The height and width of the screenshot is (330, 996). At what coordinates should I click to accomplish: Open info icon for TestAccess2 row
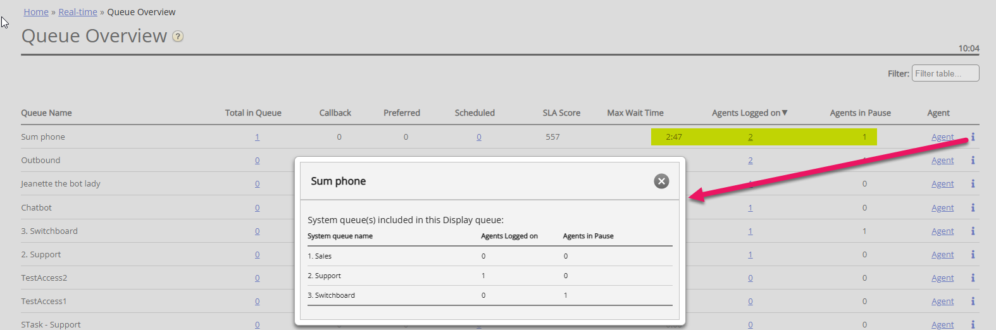[973, 278]
